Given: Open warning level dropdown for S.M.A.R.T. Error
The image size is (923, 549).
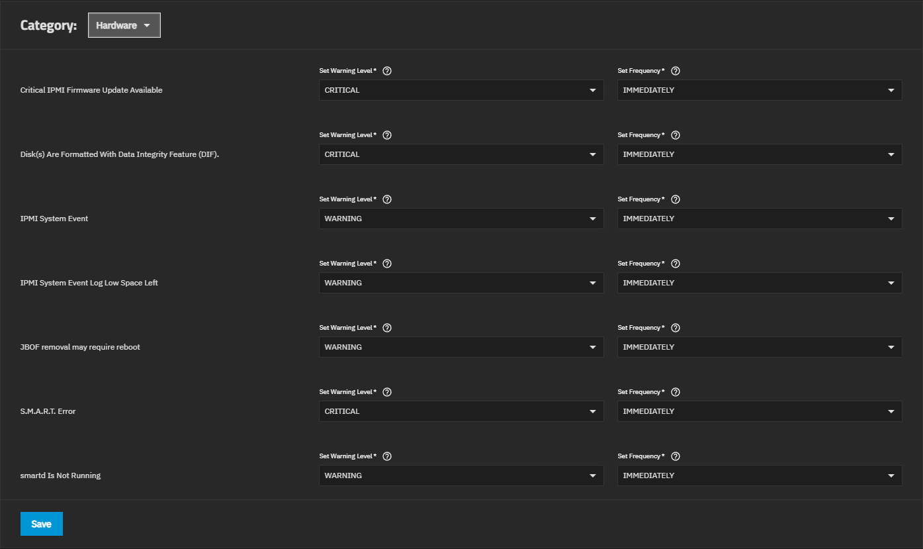Looking at the screenshot, I should [461, 411].
